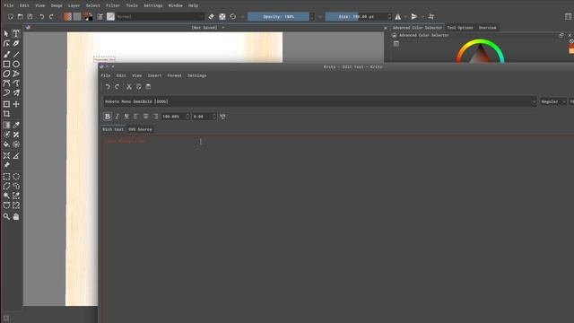Select the Dynamic Brush tool
Viewport: 574px width, 323px height.
[x=6, y=92]
